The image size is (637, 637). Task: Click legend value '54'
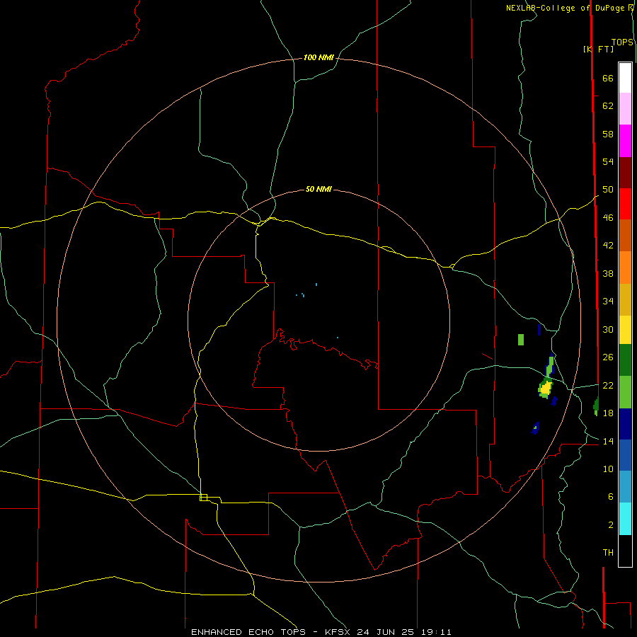(608, 161)
